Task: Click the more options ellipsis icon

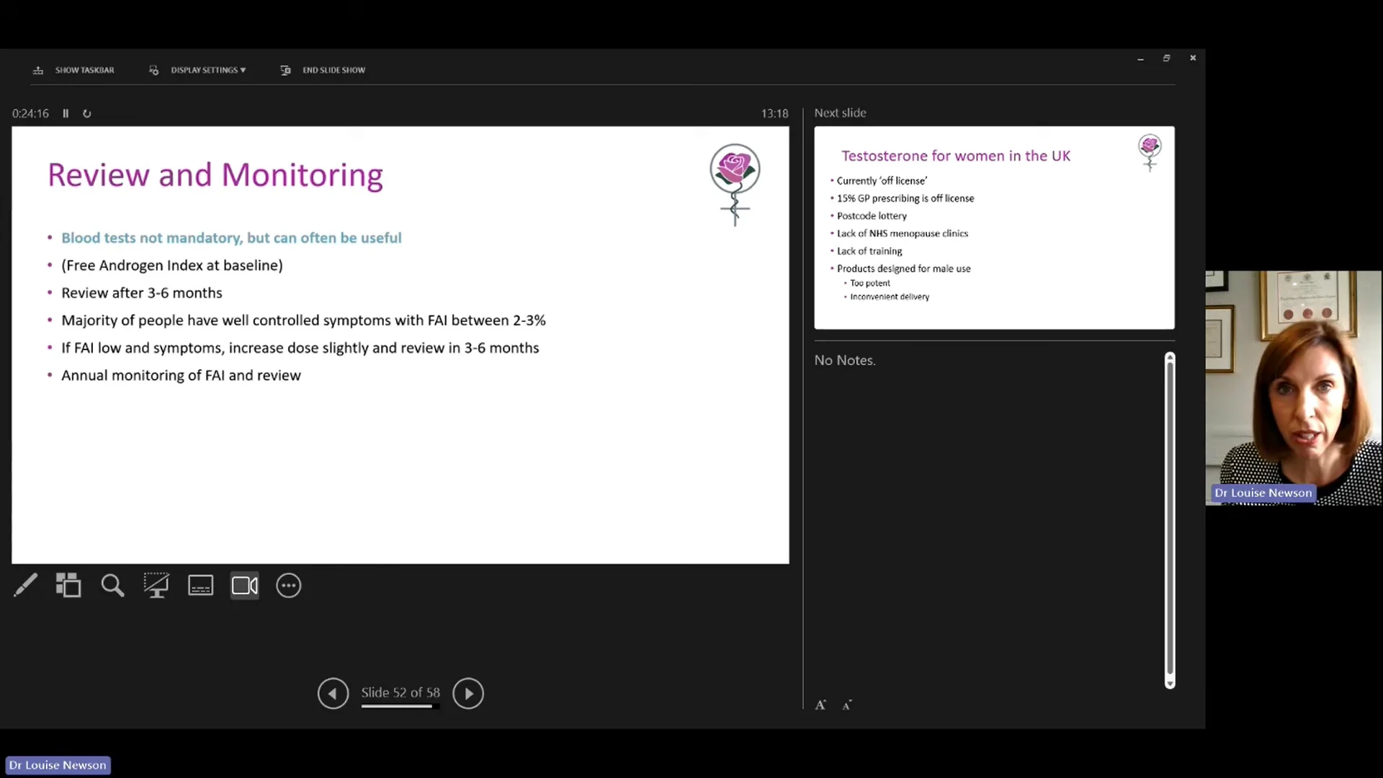Action: click(289, 585)
